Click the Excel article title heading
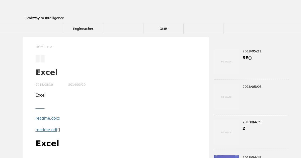This screenshot has height=158, width=301. [x=47, y=72]
